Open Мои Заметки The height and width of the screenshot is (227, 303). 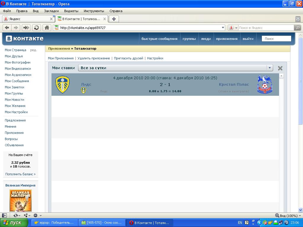14,87
